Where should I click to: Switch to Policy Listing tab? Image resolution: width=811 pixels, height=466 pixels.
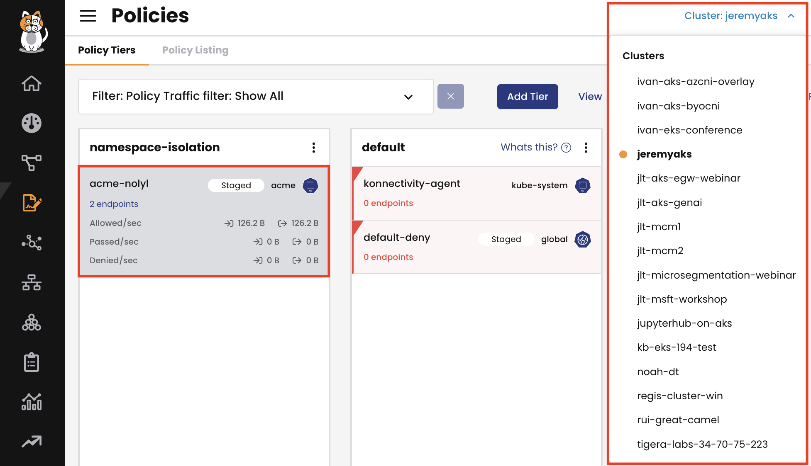(195, 50)
